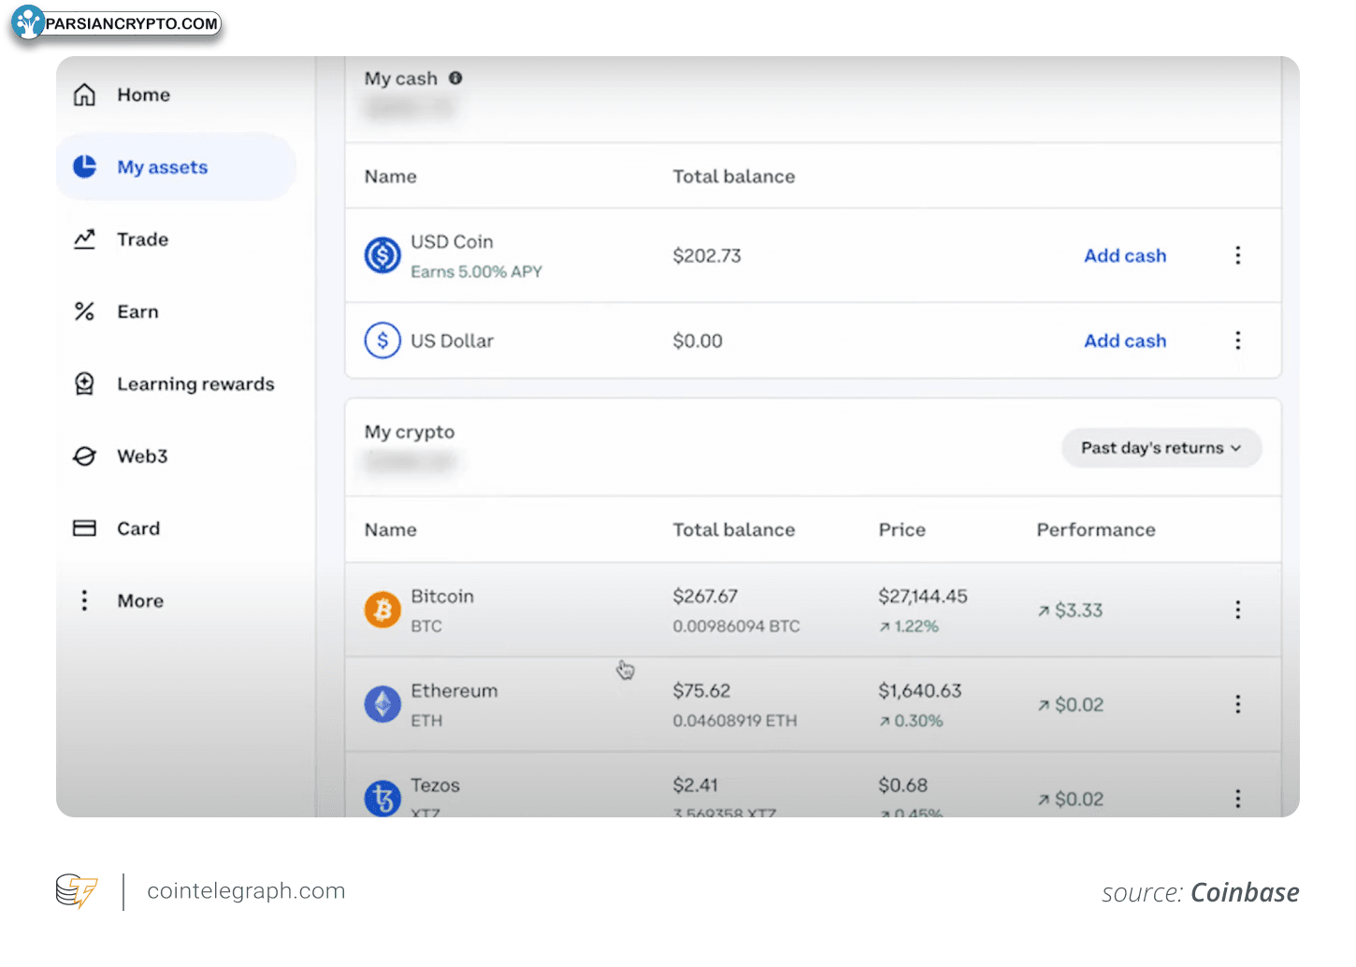Click the Learning rewards badge icon

tap(84, 383)
